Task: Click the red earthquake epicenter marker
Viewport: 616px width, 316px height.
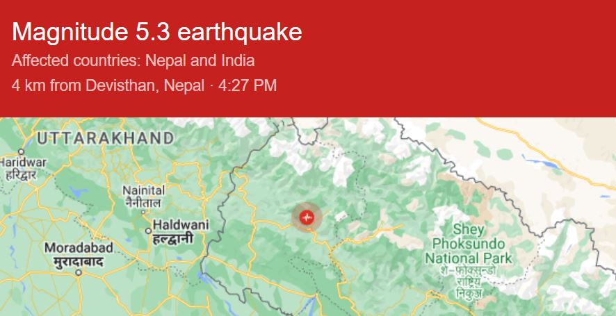Action: (307, 217)
